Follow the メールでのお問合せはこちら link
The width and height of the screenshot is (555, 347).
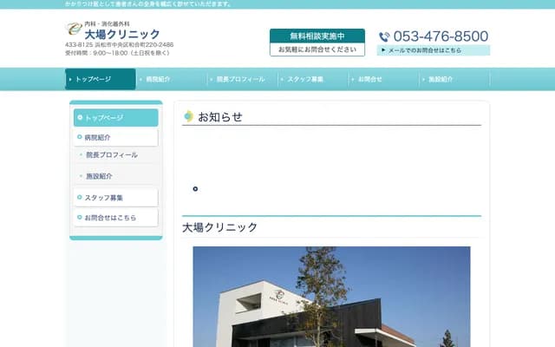tap(434, 50)
